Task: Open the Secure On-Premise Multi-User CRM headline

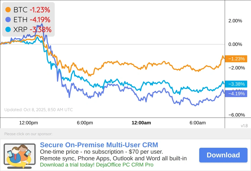Action: 99,145
